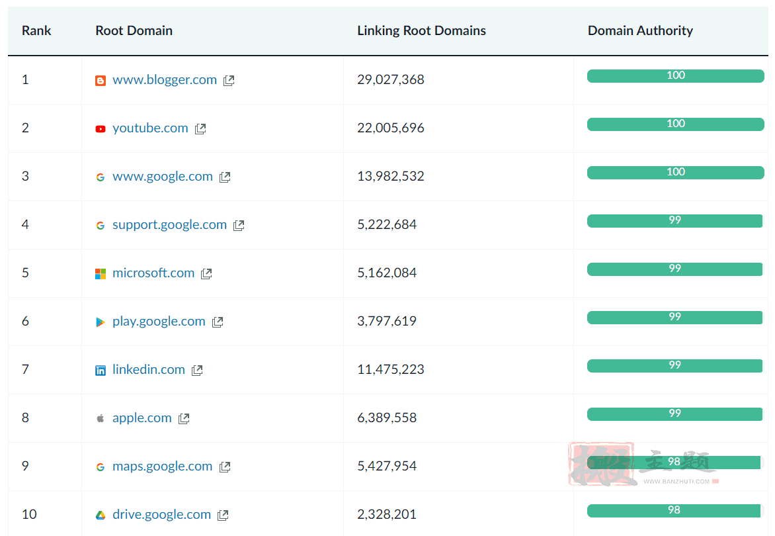Click the Google Play favicon icon
The image size is (775, 536).
[x=101, y=322]
